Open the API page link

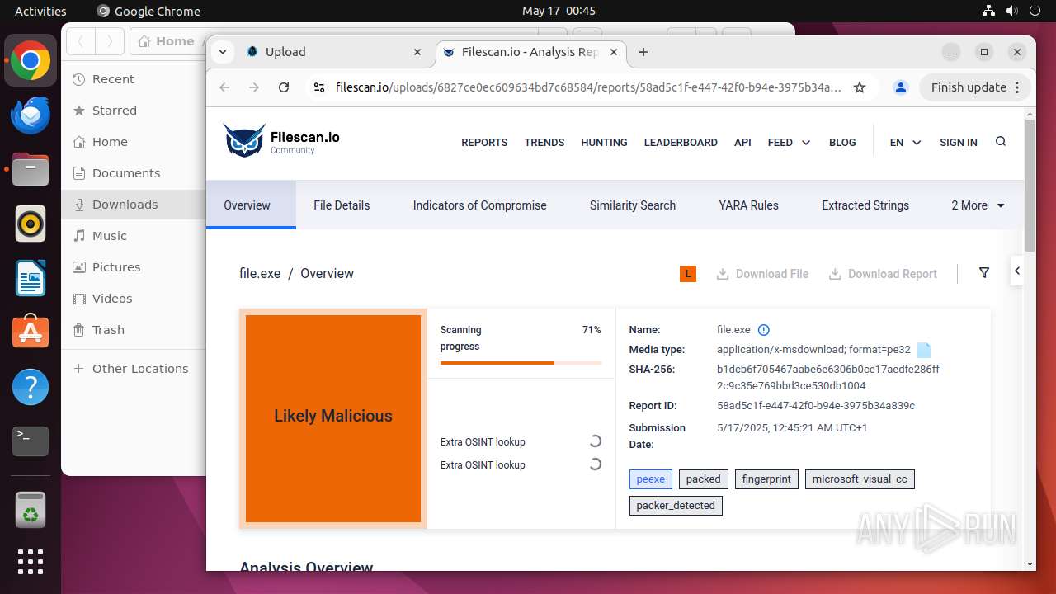(742, 143)
